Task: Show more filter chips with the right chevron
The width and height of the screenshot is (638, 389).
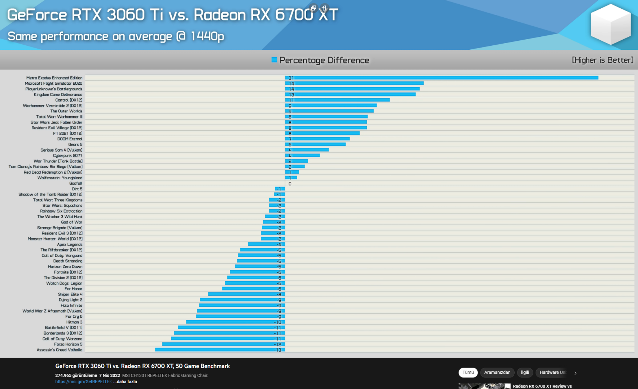Action: pyautogui.click(x=575, y=373)
